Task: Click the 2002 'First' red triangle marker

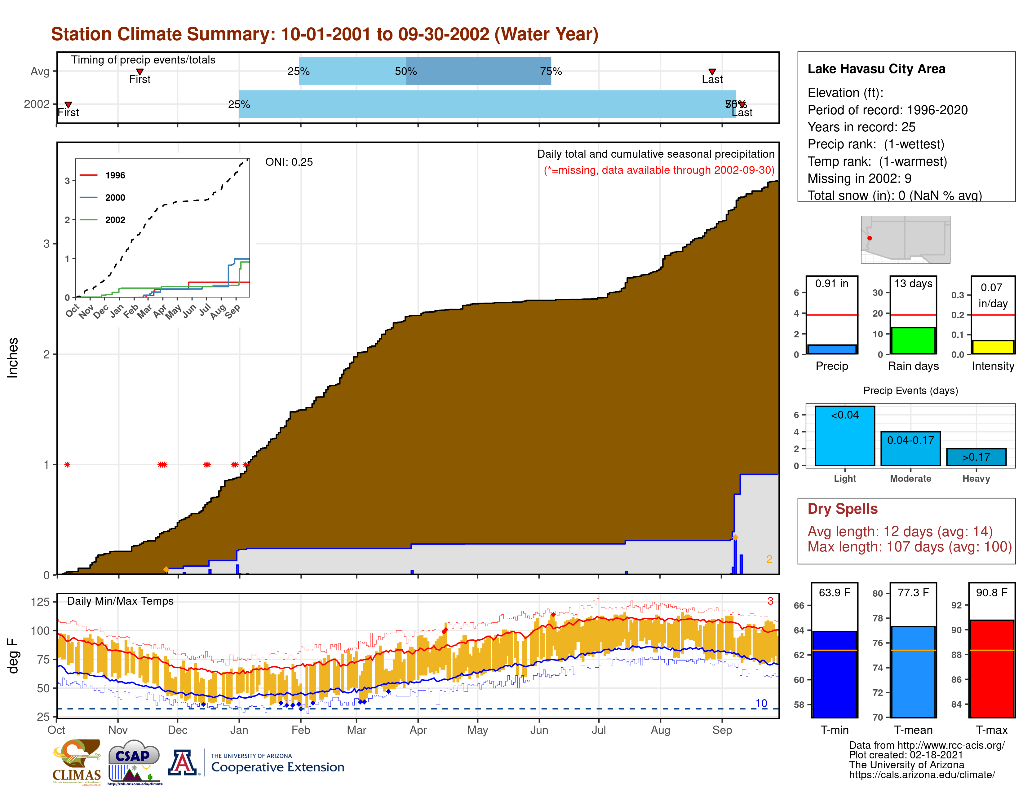Action: (x=69, y=104)
